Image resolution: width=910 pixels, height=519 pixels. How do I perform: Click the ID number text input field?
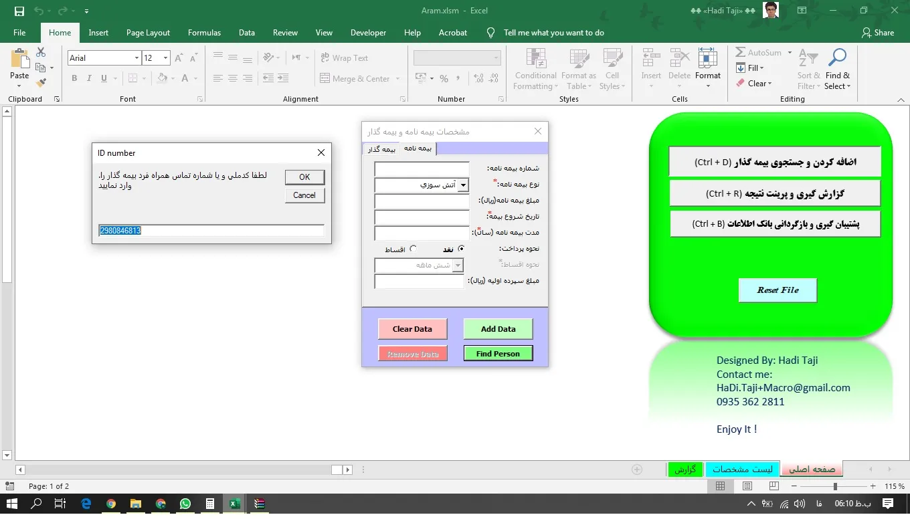point(211,230)
